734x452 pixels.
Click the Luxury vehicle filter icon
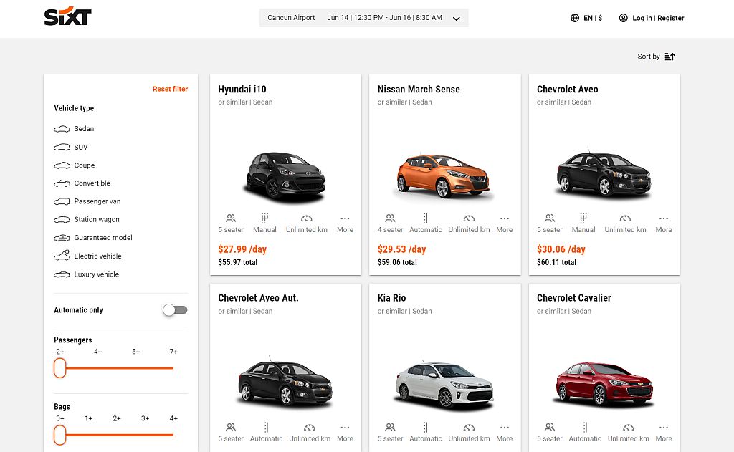pos(61,274)
